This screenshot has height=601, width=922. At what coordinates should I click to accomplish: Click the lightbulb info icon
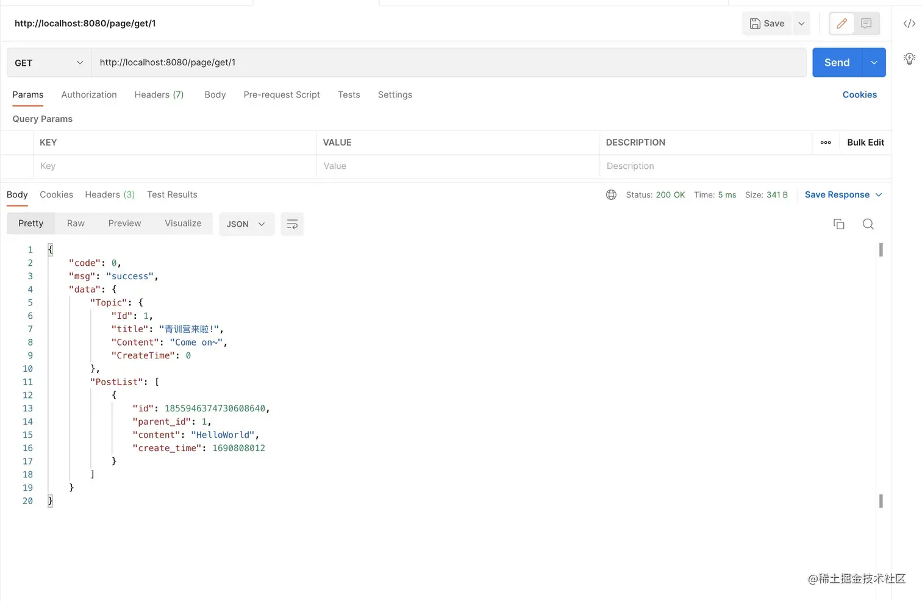[909, 59]
